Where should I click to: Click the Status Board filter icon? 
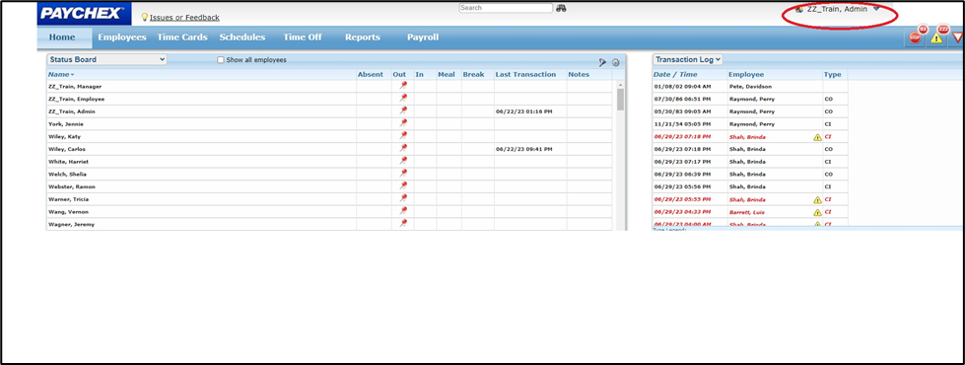click(x=603, y=62)
